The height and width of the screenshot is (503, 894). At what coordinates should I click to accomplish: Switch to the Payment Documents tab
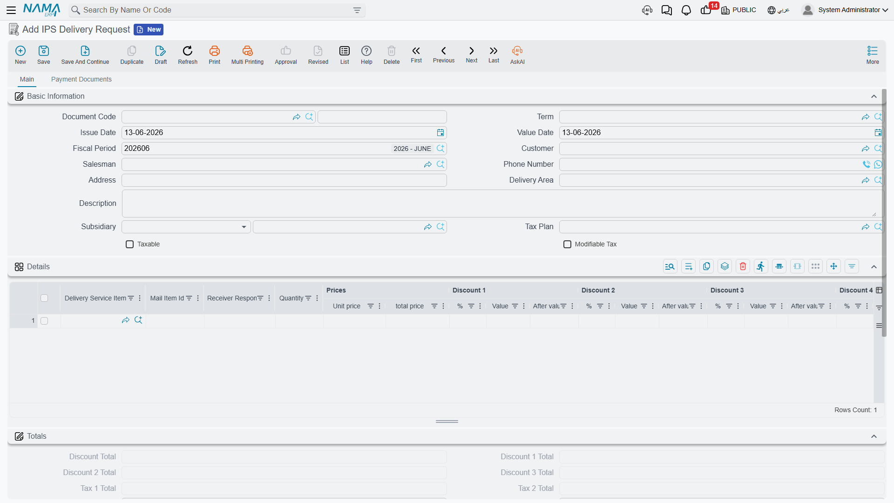click(81, 79)
